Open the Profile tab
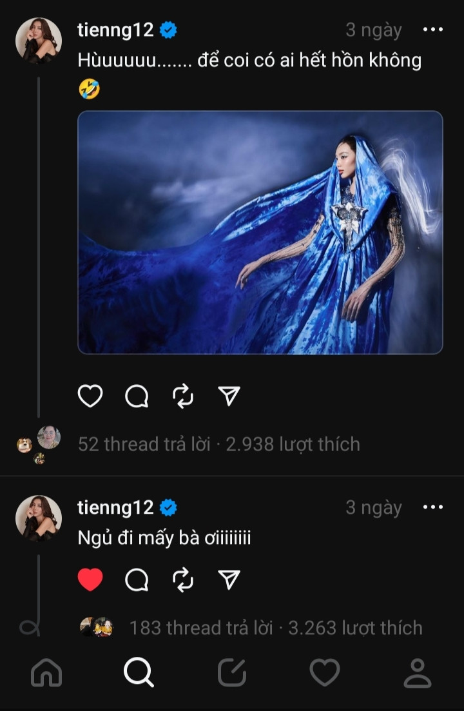Viewport: 464px width, 711px height. click(x=418, y=673)
